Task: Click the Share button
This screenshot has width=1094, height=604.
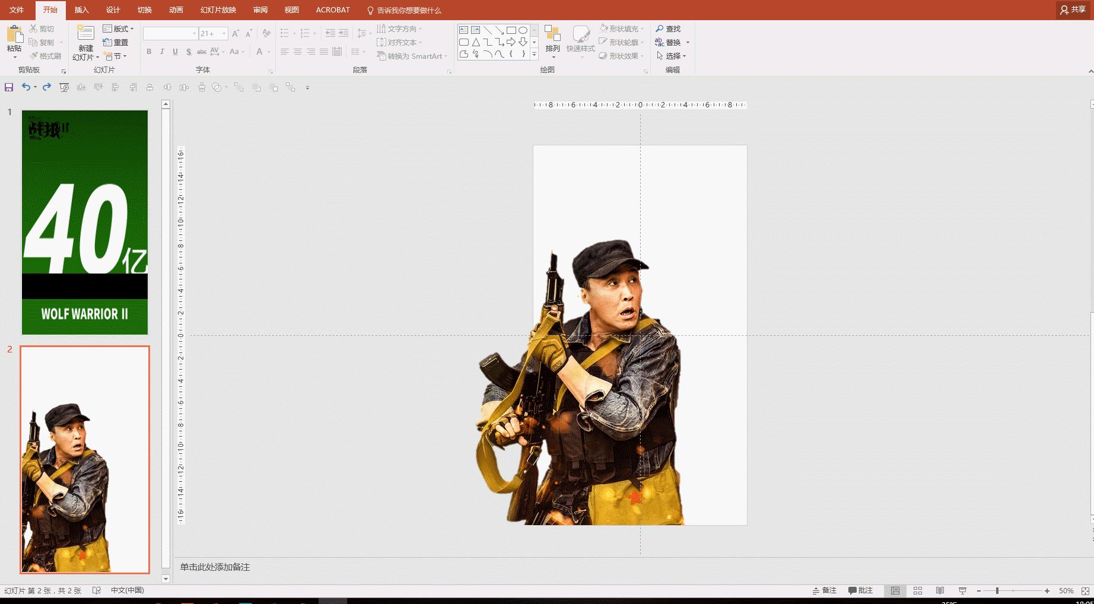Action: [x=1073, y=9]
